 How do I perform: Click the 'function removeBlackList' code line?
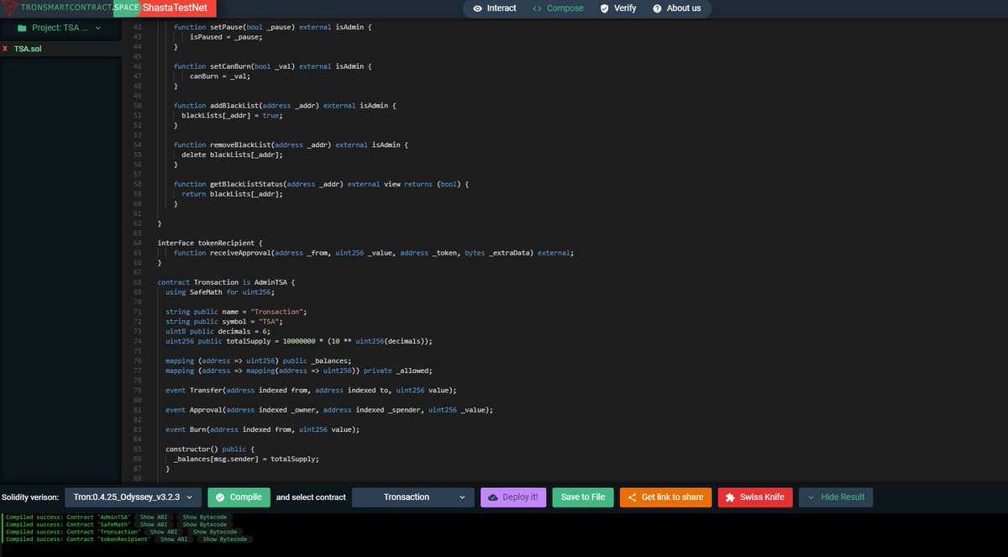tap(291, 145)
